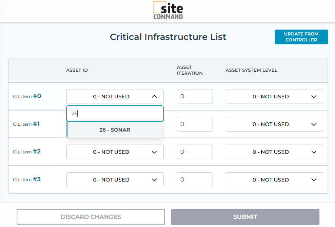The image size is (335, 227).
Task: Focus the Asset Iteration field for CIL Item #0
Action: click(195, 96)
